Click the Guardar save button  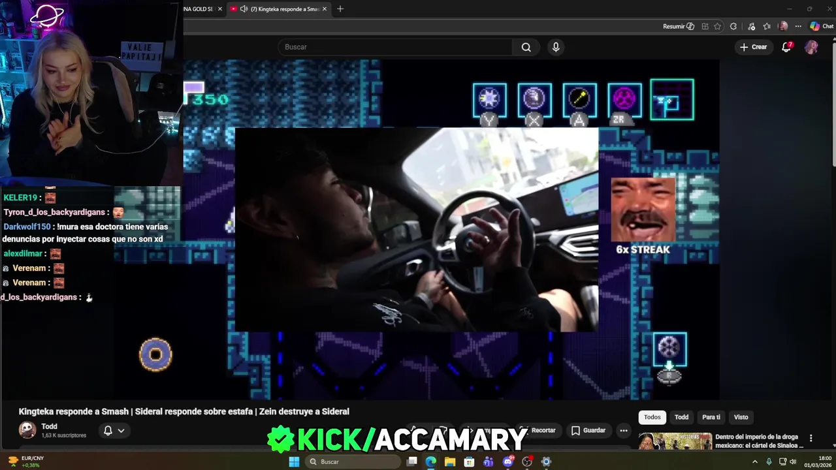click(x=588, y=430)
